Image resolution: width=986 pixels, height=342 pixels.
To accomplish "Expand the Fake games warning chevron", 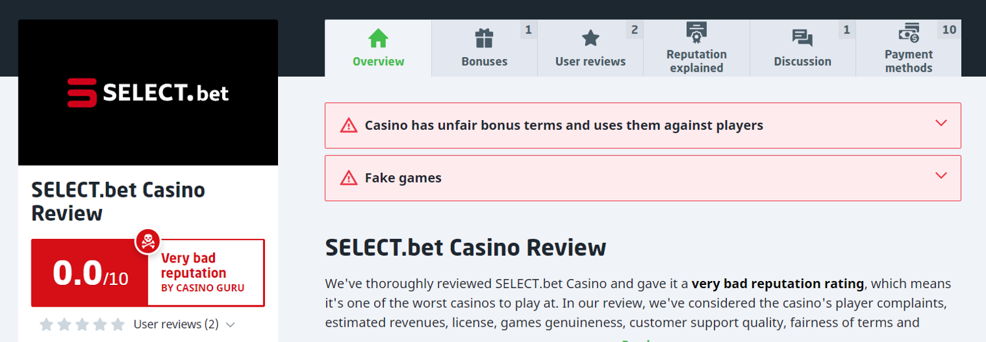I will 941,176.
